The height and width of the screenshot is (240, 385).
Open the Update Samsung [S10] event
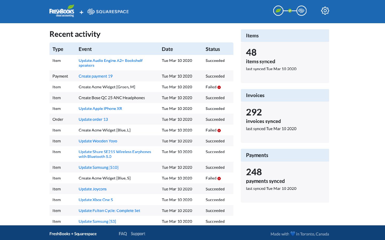point(98,167)
